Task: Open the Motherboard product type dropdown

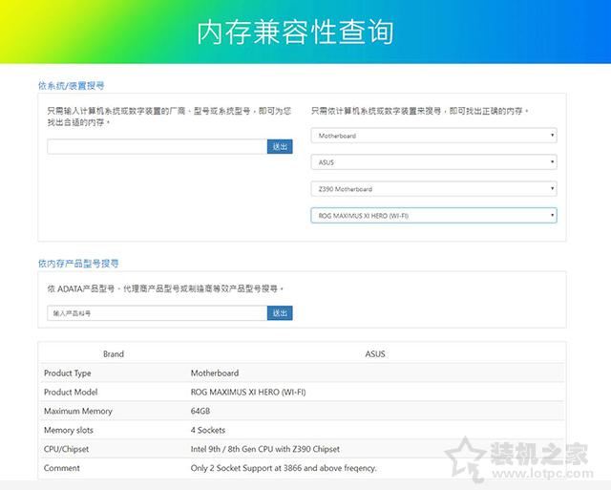Action: point(433,136)
